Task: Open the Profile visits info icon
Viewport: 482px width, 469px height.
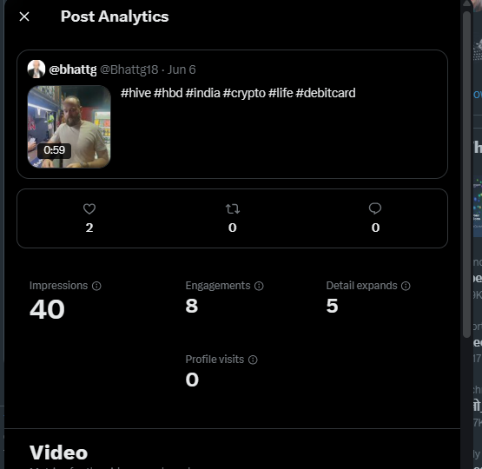Action: pyautogui.click(x=253, y=360)
